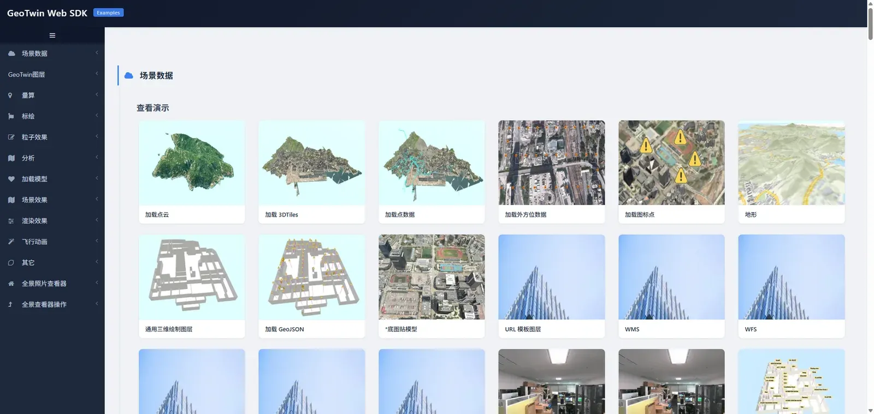Image resolution: width=874 pixels, height=414 pixels.
Task: Open 通用三维绘制图层 demo card
Action: [192, 286]
